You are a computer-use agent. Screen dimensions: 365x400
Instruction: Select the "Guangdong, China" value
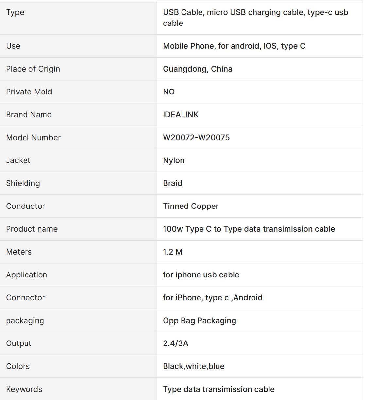(x=198, y=69)
